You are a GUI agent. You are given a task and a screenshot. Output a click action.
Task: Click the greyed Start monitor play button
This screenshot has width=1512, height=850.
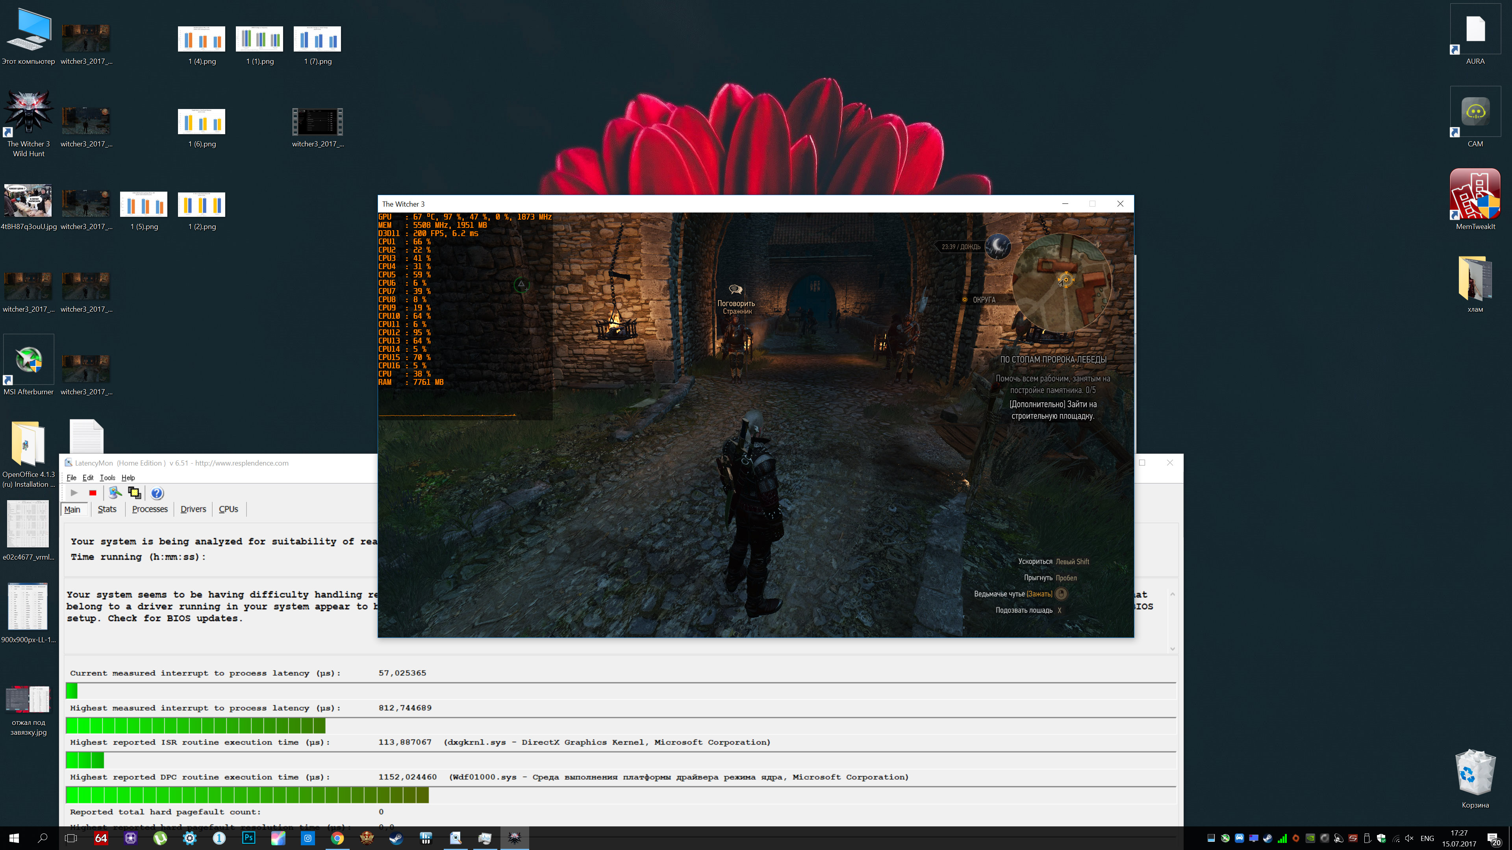pos(74,493)
